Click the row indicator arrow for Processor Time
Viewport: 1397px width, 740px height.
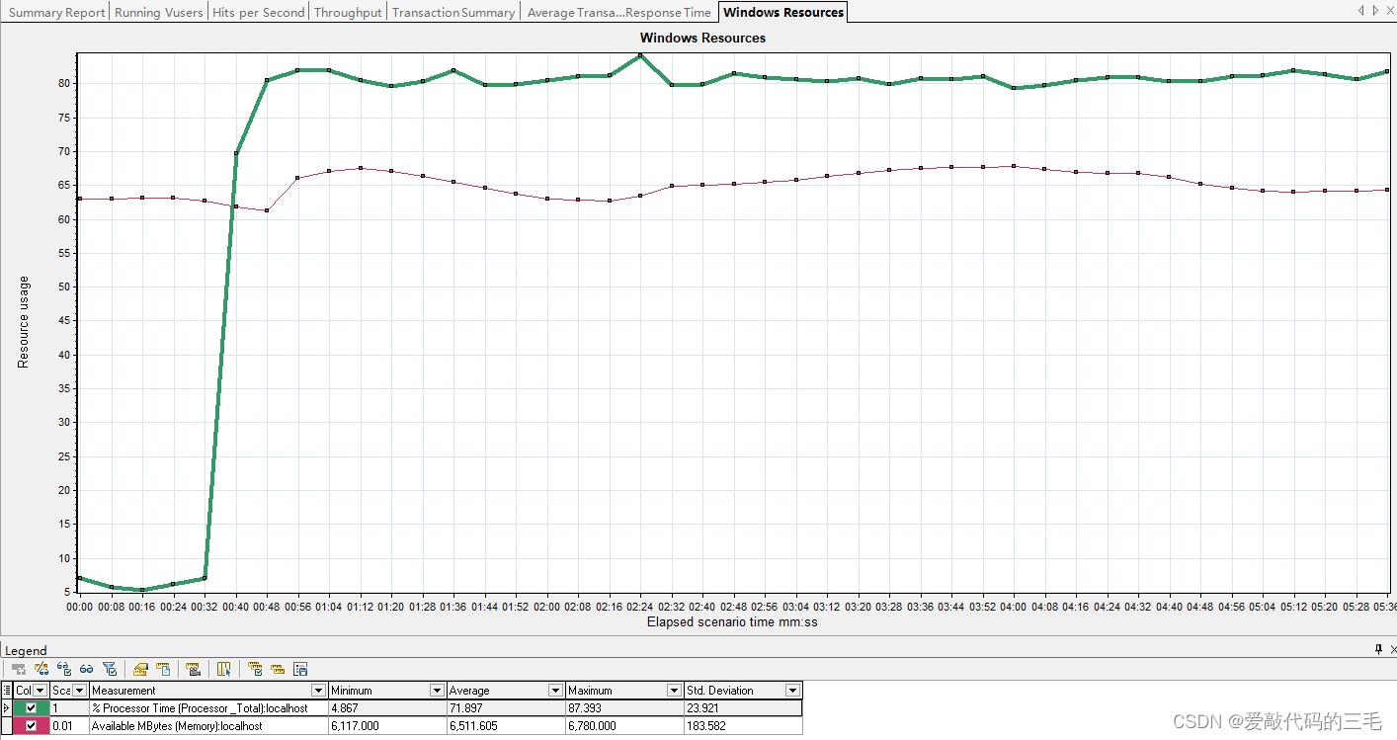pos(7,707)
